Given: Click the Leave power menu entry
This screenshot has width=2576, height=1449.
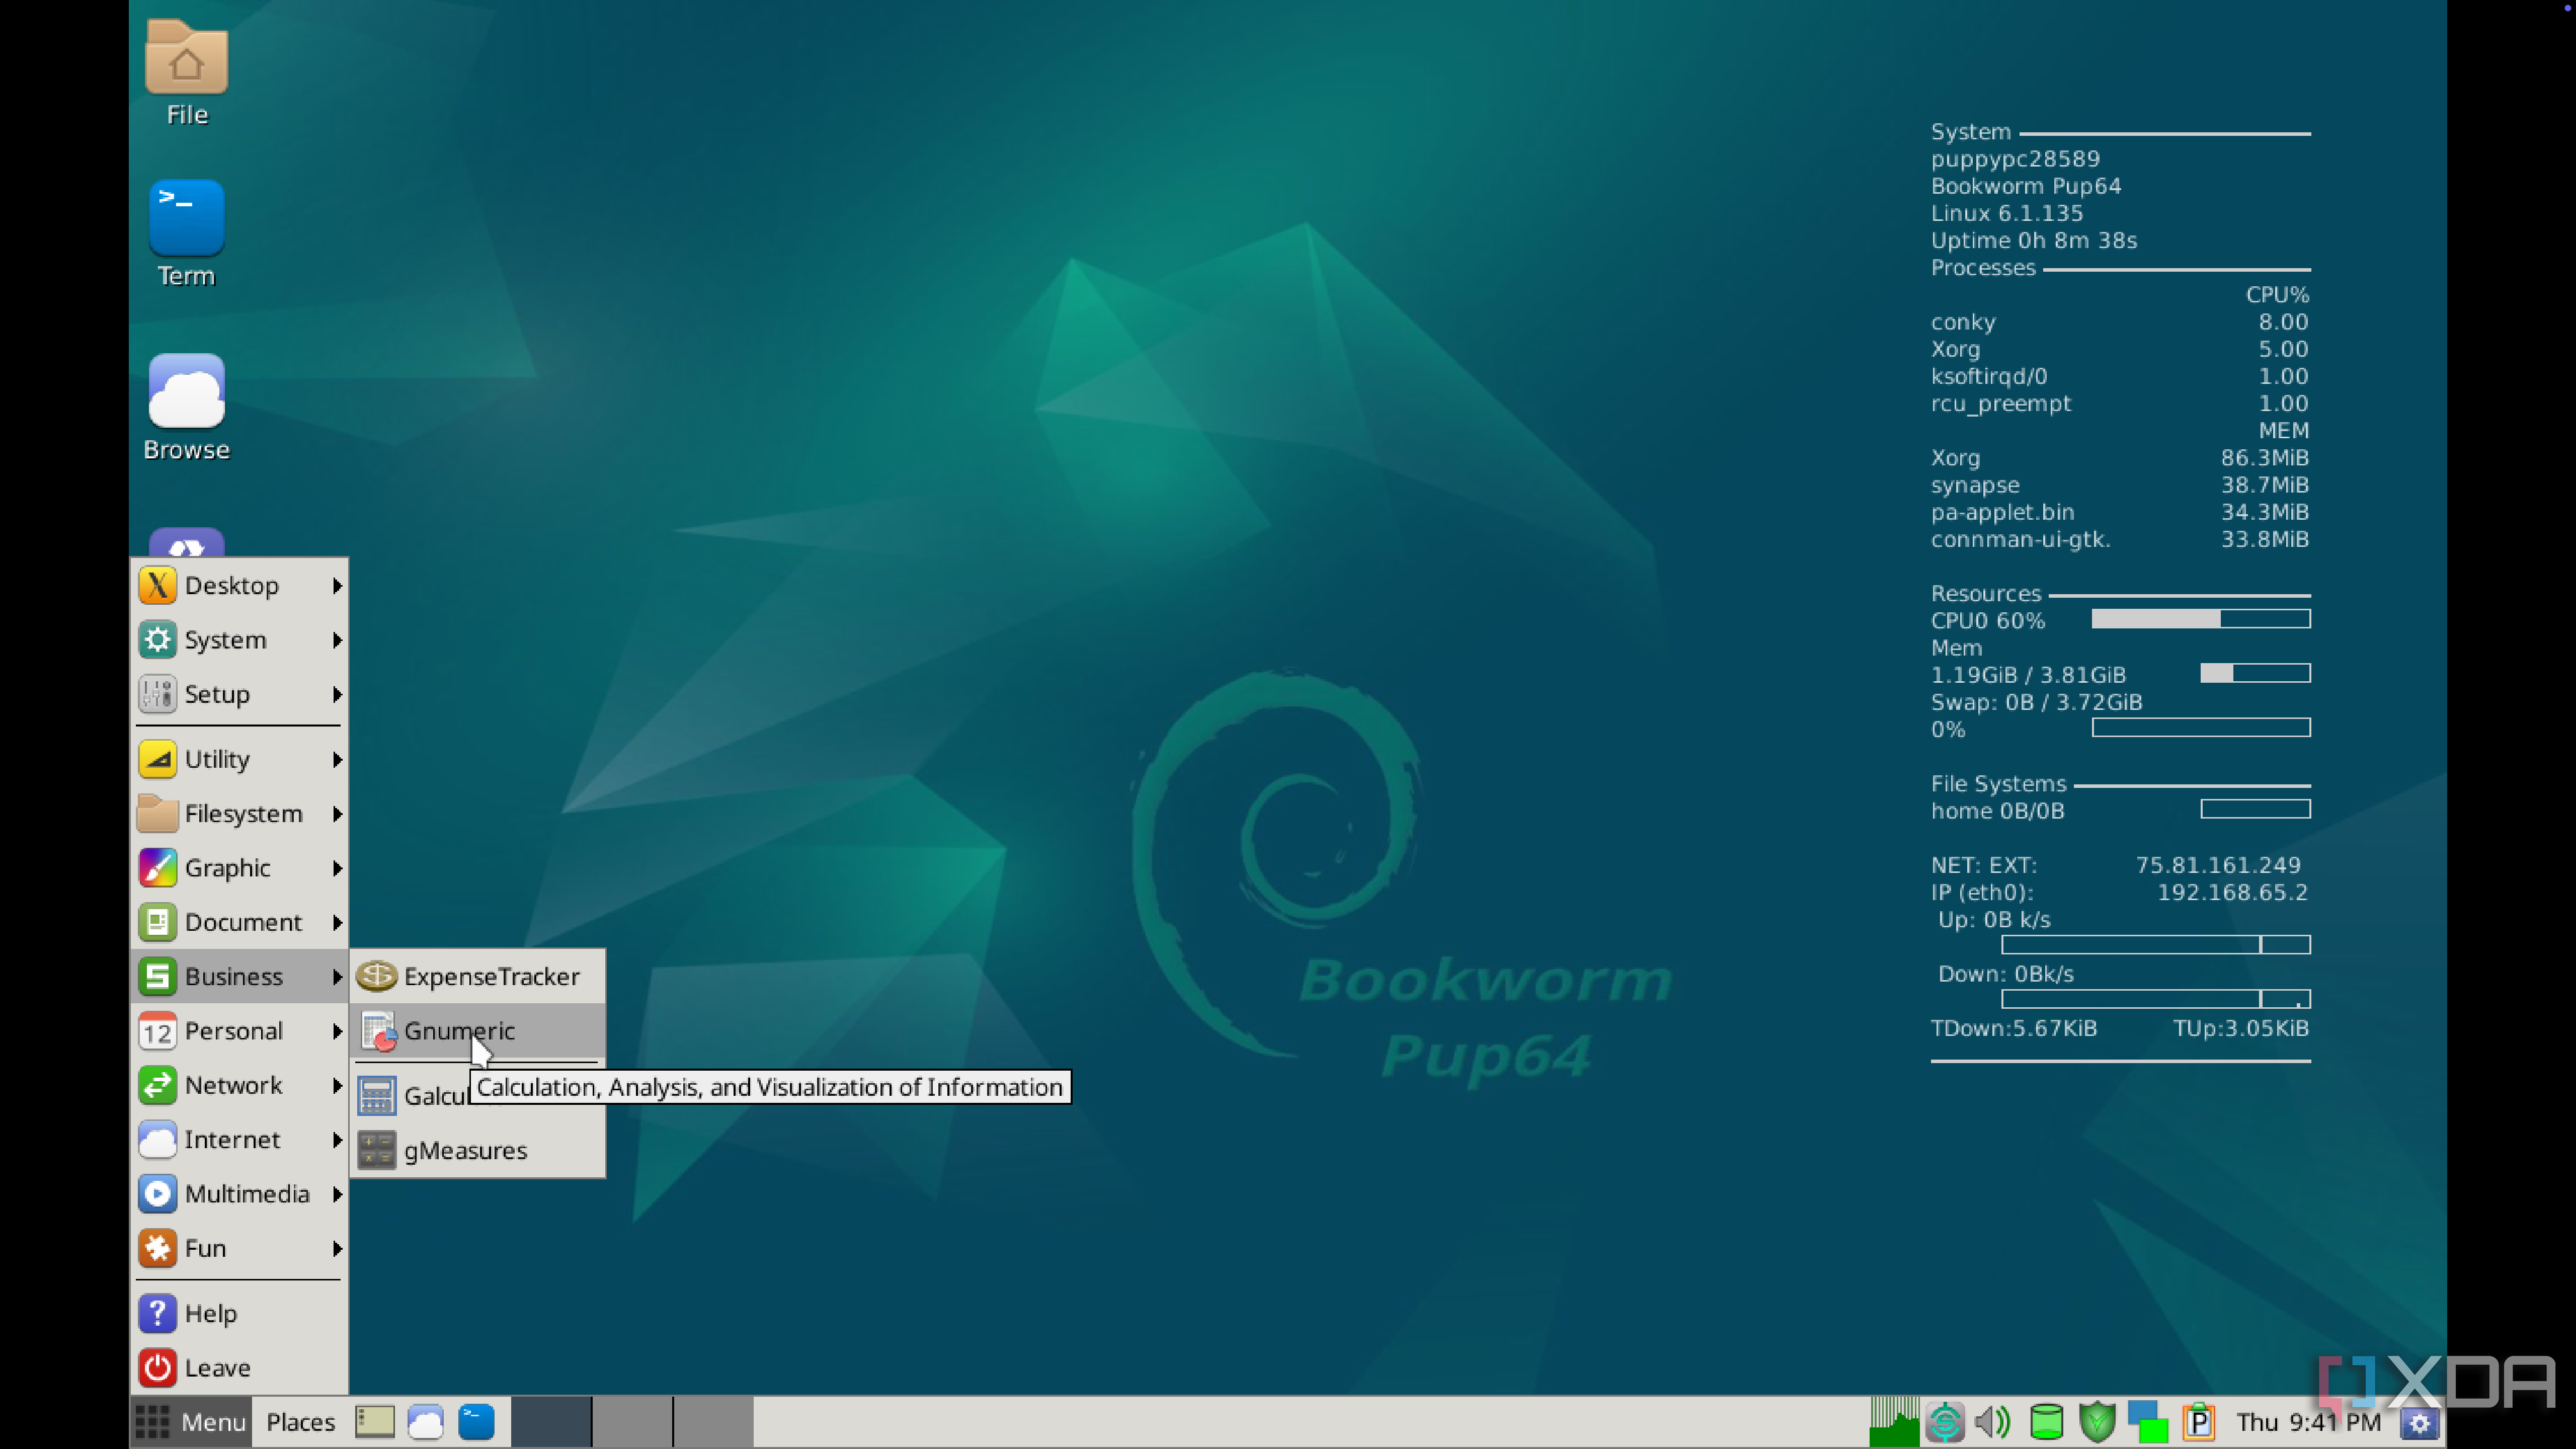Looking at the screenshot, I should tap(240, 1367).
